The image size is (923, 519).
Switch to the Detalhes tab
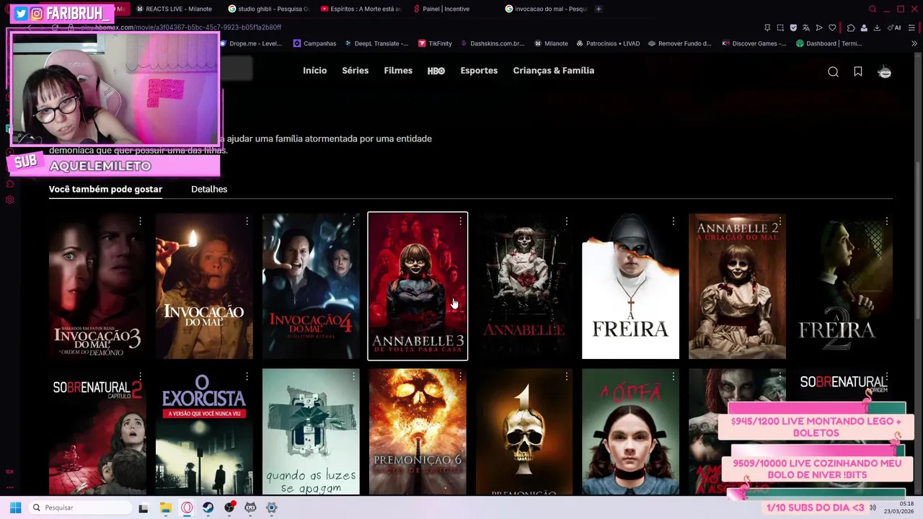pos(209,189)
